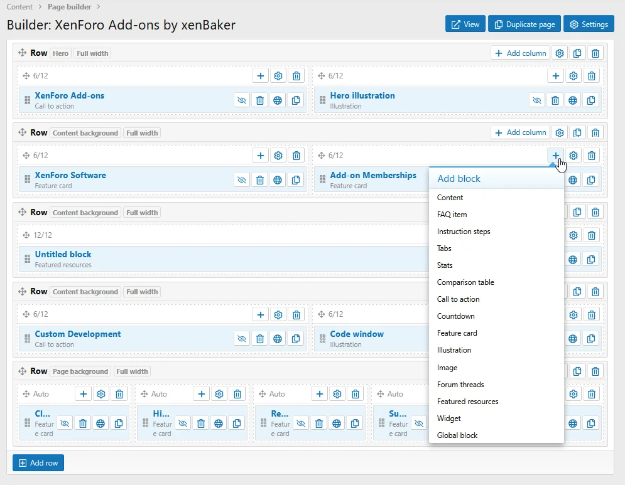This screenshot has width=625, height=485.
Task: Delete the column containing XenForo Add-ons
Action: [296, 76]
